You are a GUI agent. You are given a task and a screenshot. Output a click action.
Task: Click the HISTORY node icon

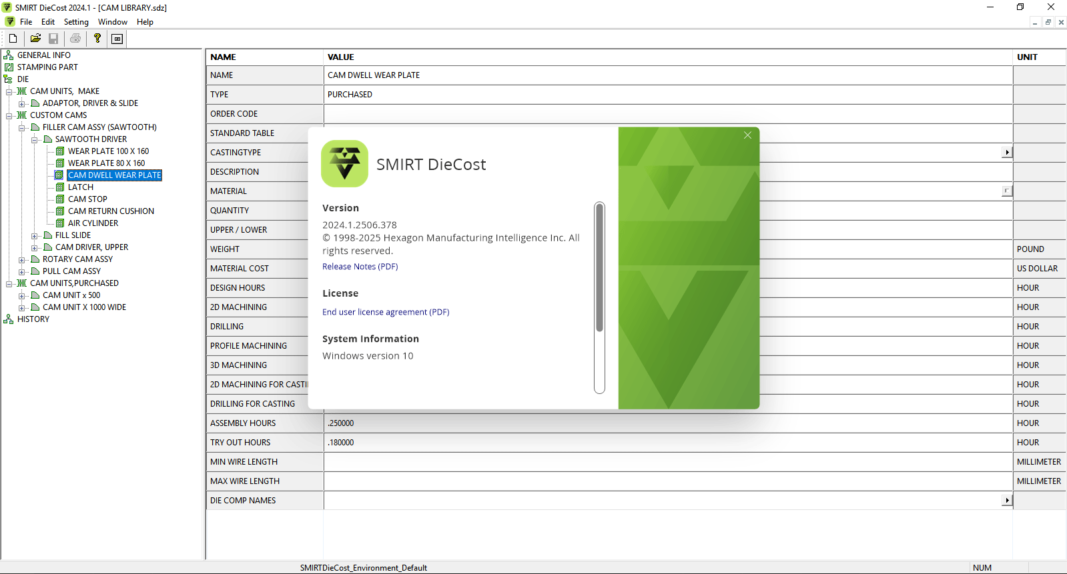coord(9,319)
